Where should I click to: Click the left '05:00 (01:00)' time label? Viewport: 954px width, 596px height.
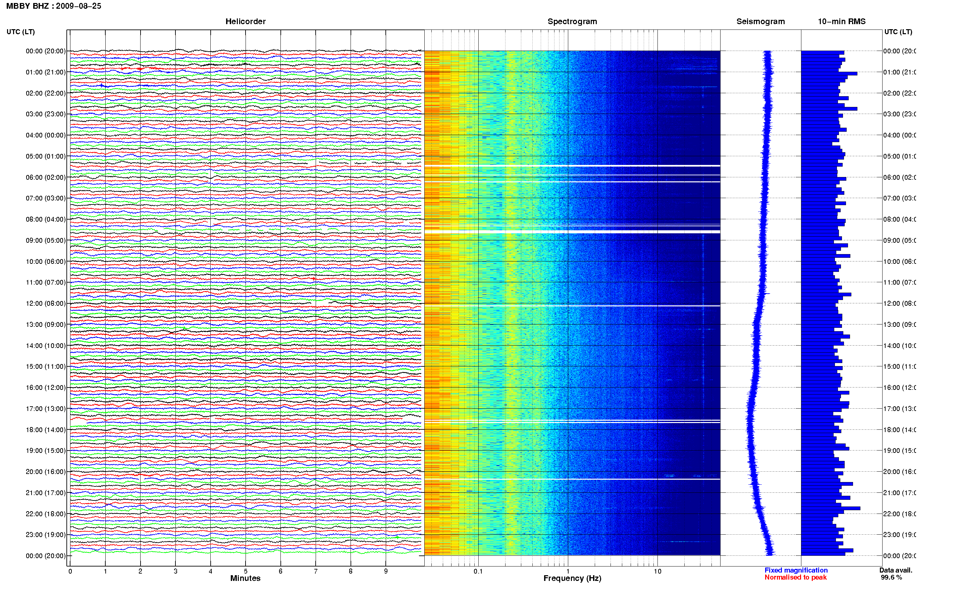(45, 156)
